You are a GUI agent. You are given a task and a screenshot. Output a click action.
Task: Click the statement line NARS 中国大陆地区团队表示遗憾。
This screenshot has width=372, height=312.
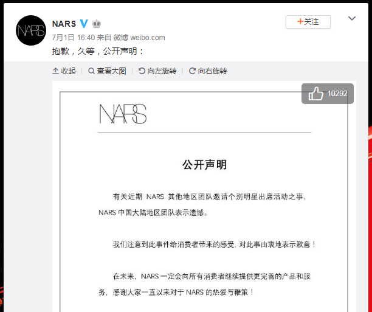(153, 212)
